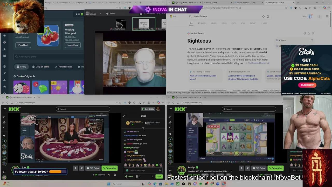Open hamburger menu in Joe Kick window

tap(5, 109)
